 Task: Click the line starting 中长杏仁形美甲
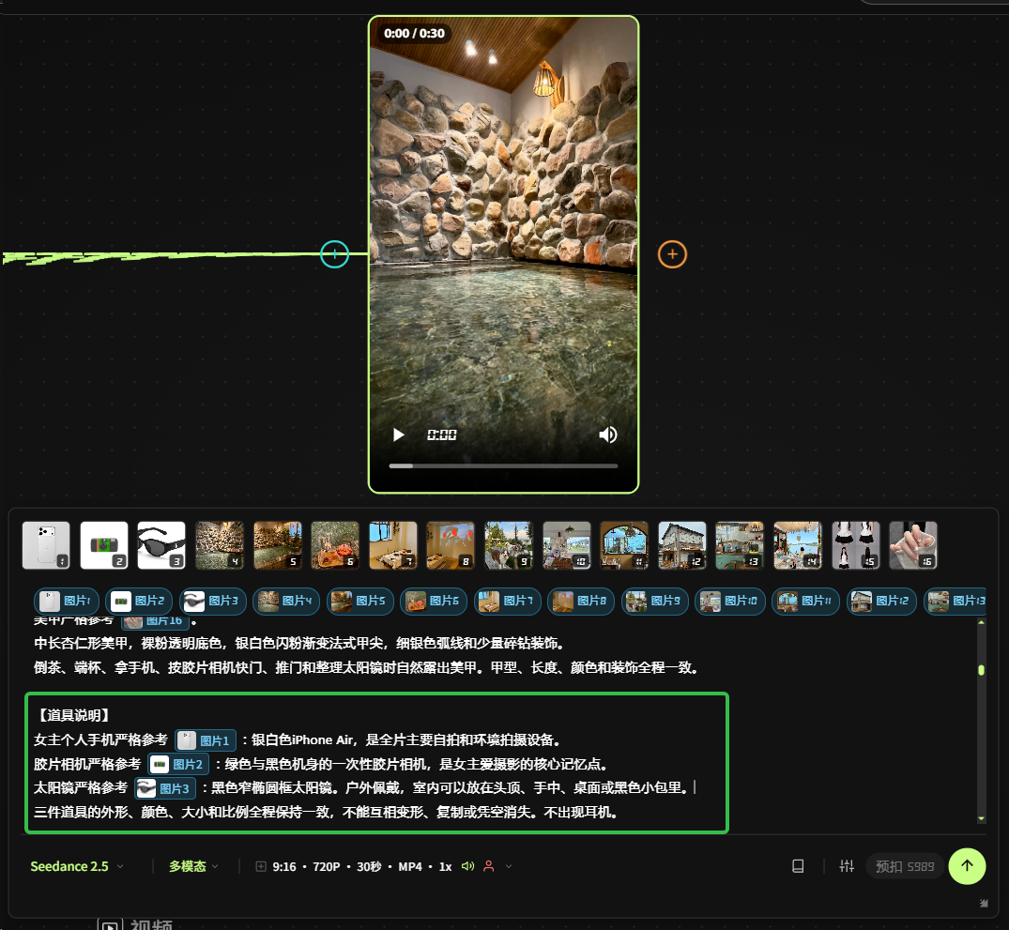[301, 643]
